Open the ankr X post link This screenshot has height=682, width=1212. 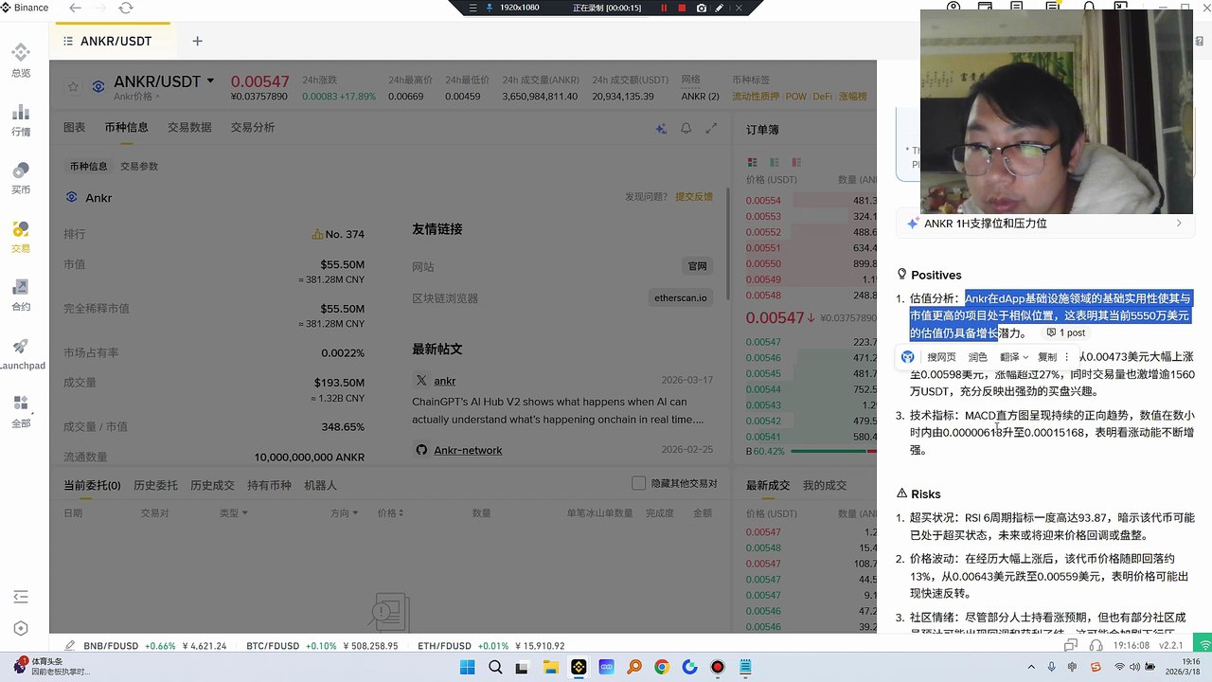point(444,381)
